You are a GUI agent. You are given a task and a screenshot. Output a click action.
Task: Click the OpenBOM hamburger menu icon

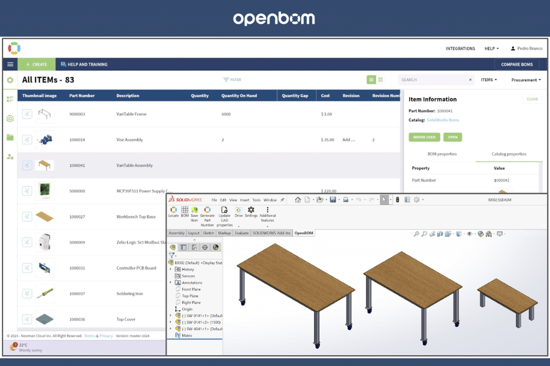tap(10, 64)
